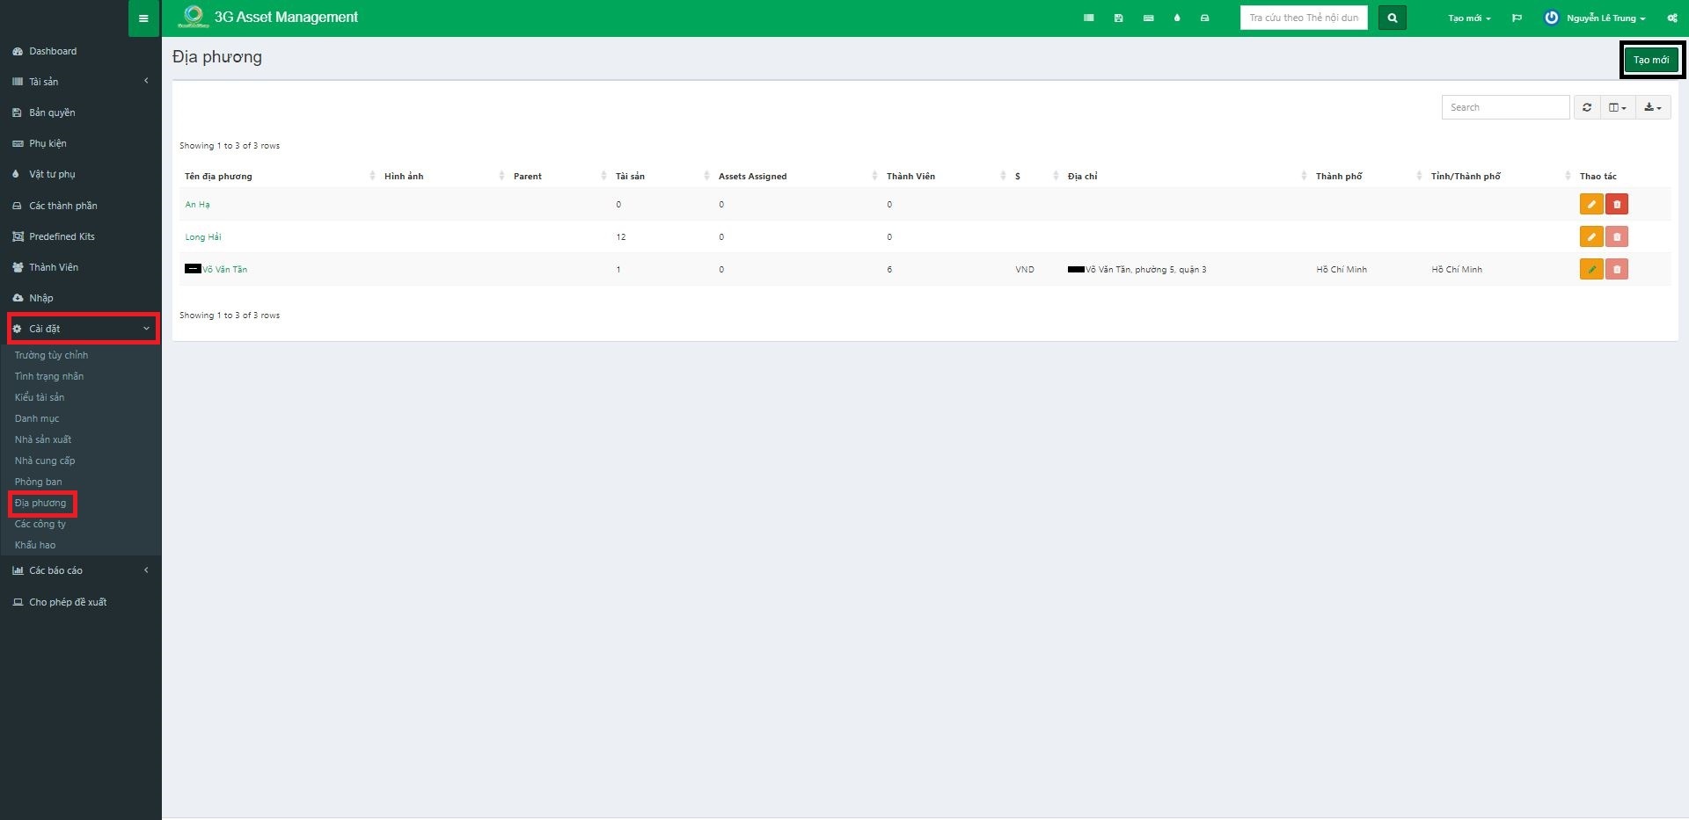The height and width of the screenshot is (820, 1689).
Task: Delete the An Hạ location
Action: click(x=1616, y=205)
